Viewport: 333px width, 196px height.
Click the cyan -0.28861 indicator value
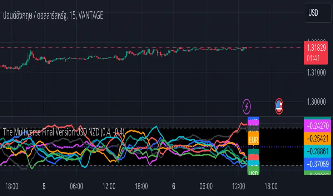click(x=317, y=151)
